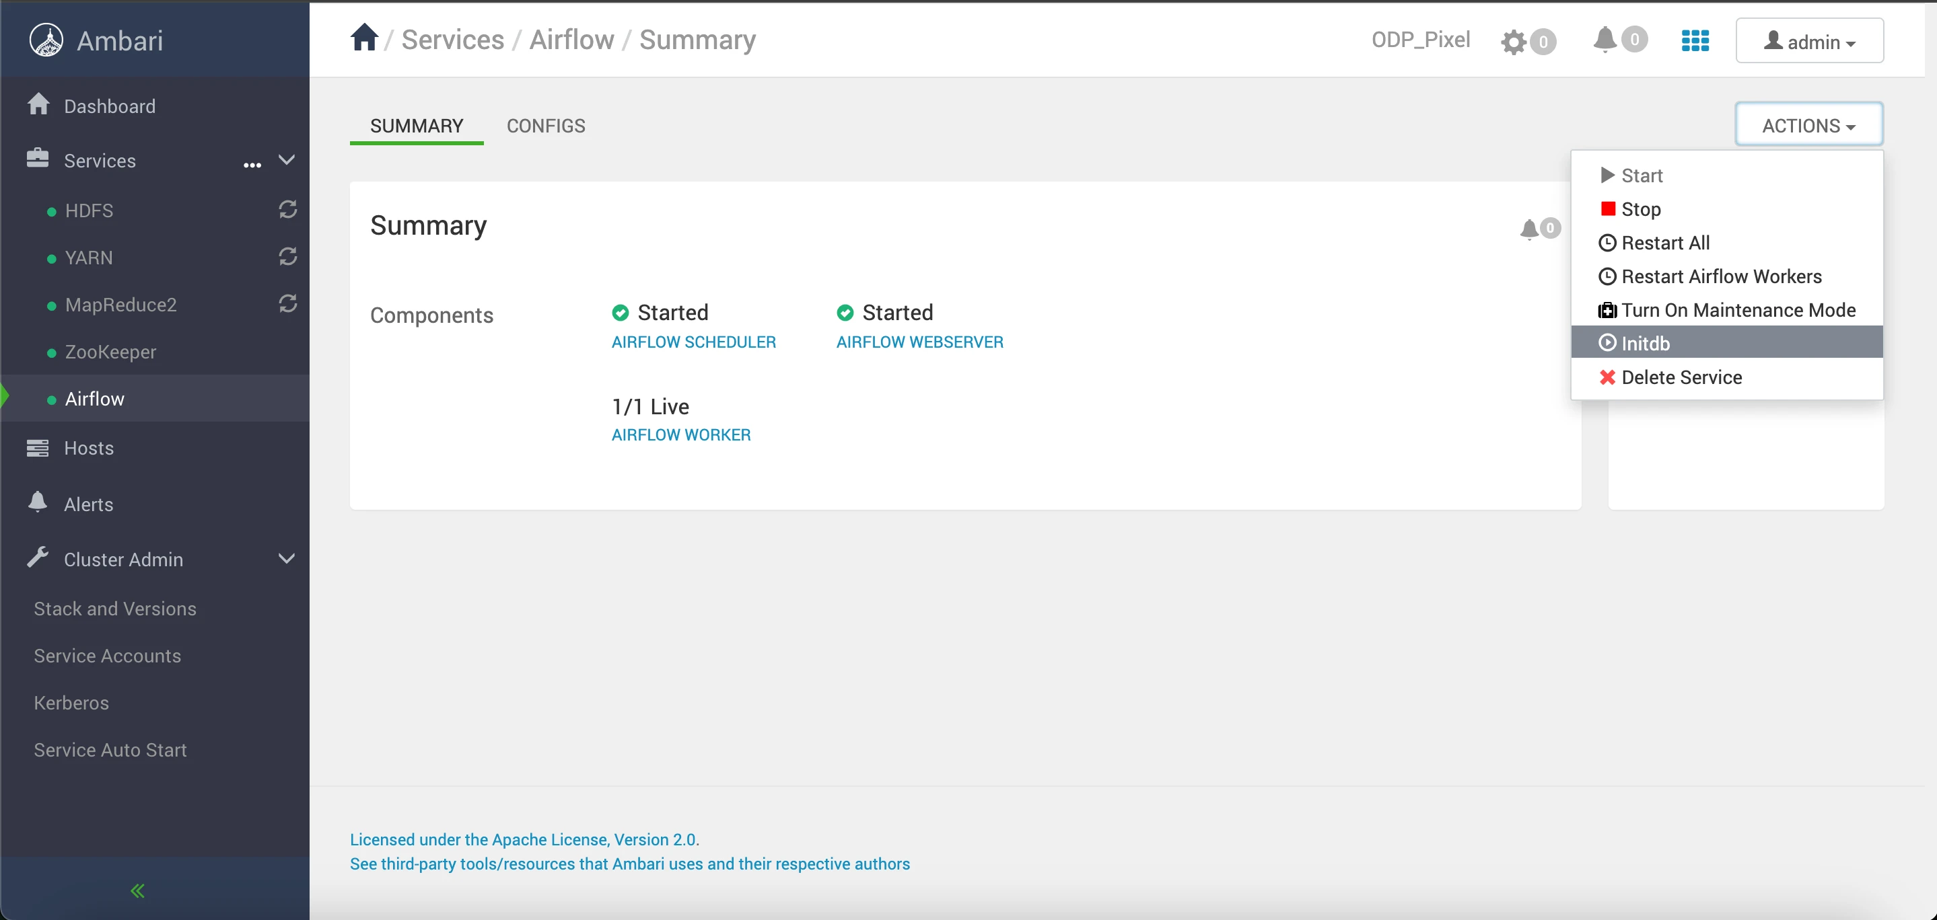Screen dimensions: 1937x920
Task: Open background operations gear icon
Action: pos(1514,41)
